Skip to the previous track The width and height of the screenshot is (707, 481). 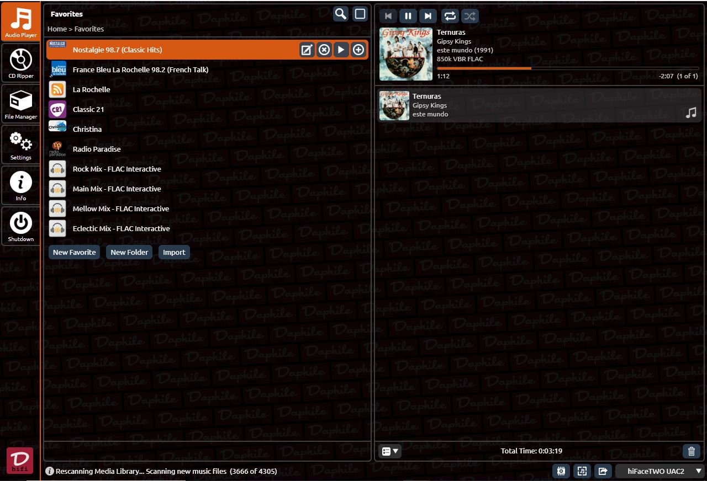point(388,16)
